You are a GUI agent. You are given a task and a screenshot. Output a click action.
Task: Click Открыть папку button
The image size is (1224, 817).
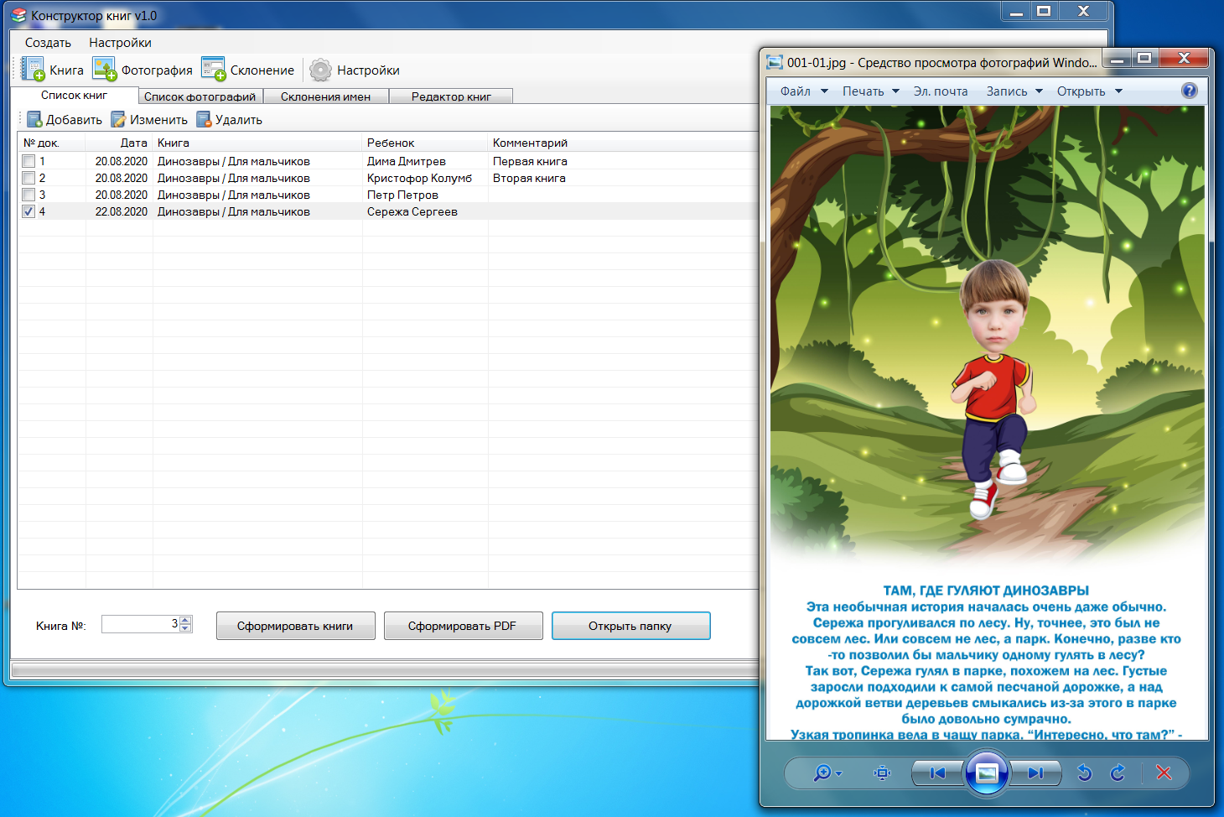[630, 626]
